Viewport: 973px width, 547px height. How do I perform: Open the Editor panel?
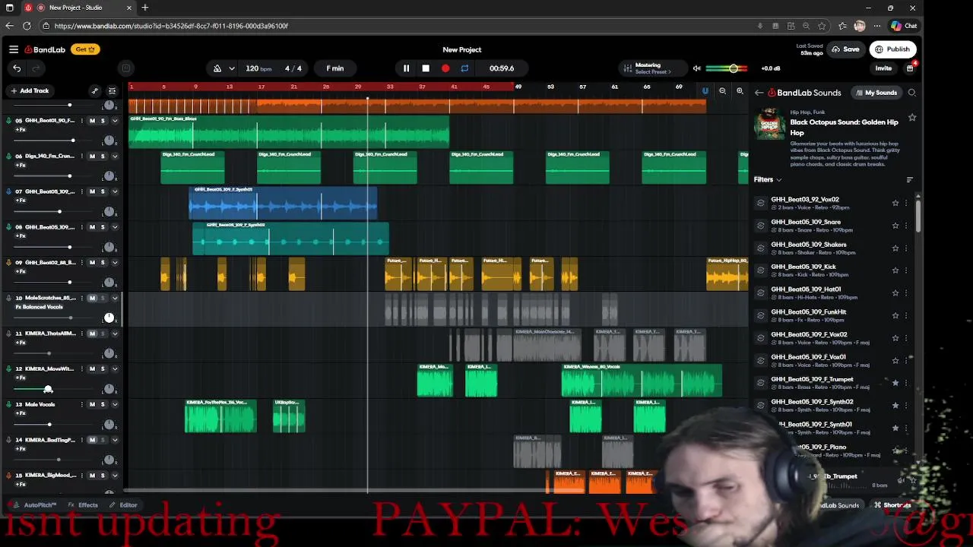[x=123, y=505]
